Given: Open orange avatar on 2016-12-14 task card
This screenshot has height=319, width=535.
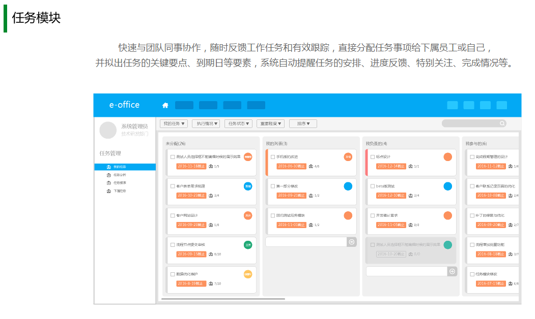Looking at the screenshot, I should coord(447,157).
